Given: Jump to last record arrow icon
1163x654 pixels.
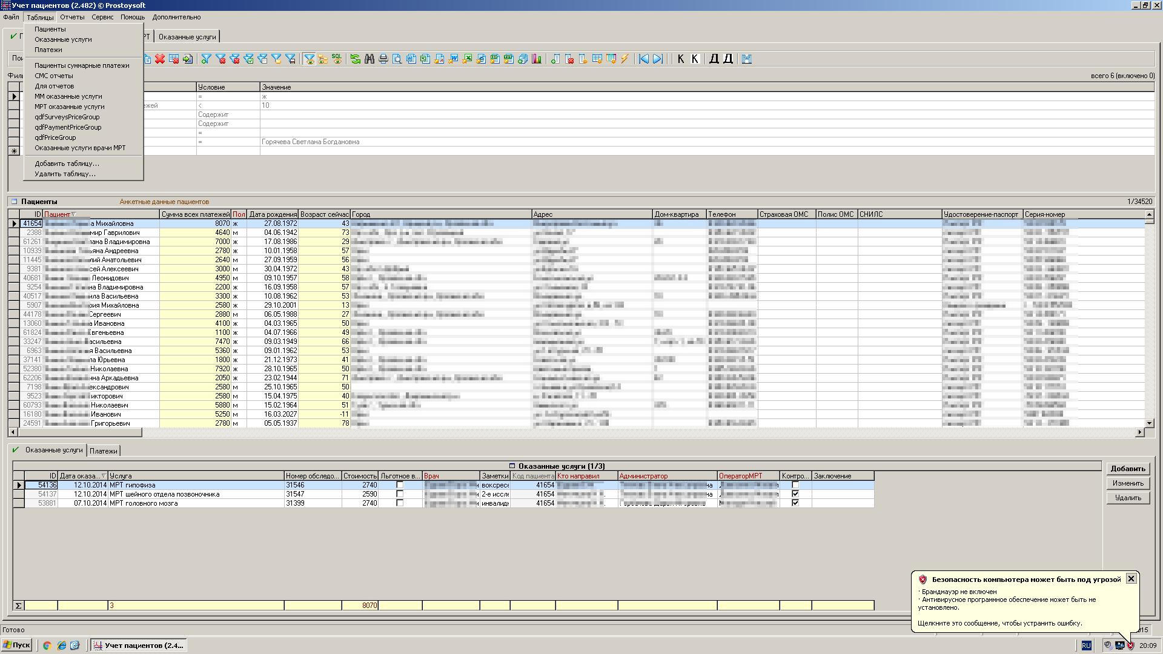Looking at the screenshot, I should [x=658, y=59].
